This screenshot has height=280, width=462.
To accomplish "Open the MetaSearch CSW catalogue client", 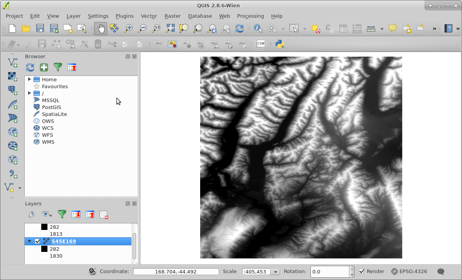I will pyautogui.click(x=261, y=44).
